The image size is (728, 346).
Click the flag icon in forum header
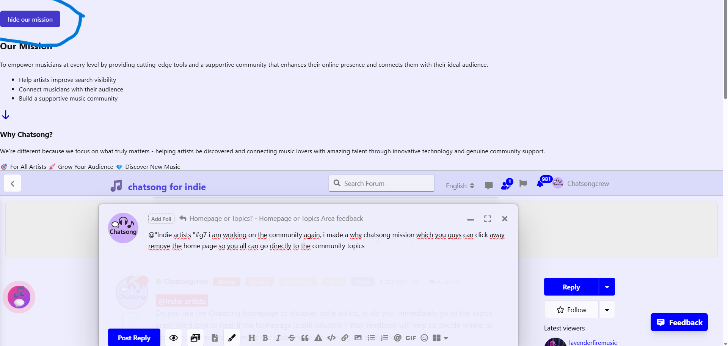click(x=523, y=184)
